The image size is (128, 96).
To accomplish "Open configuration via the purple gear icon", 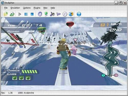I will 40,14.
